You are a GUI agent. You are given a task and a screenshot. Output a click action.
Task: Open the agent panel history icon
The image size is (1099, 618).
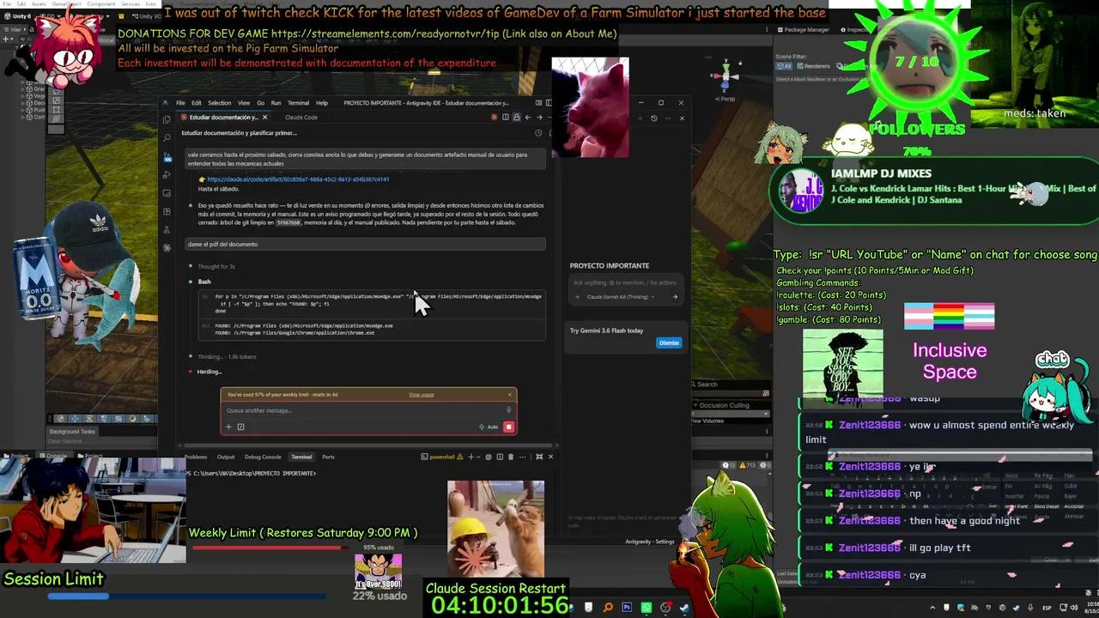point(654,118)
